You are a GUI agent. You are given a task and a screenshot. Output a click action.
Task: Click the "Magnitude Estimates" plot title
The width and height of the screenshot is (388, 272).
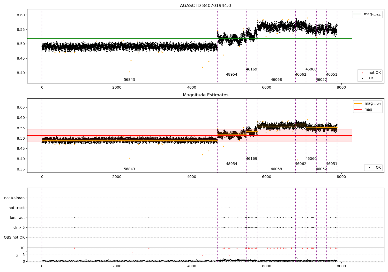point(206,95)
